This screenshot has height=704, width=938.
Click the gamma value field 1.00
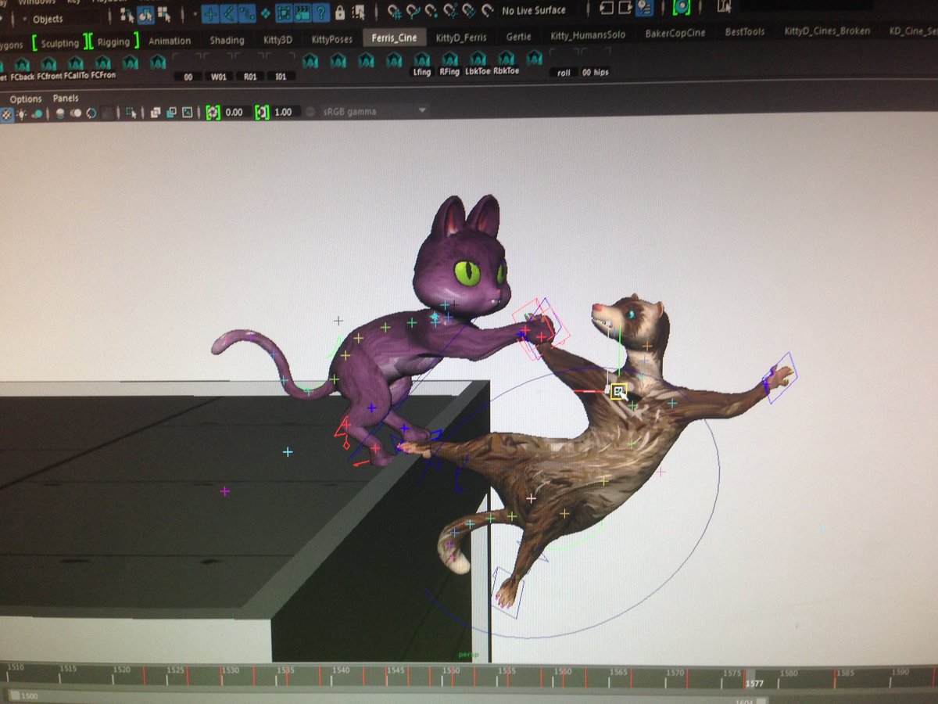285,113
